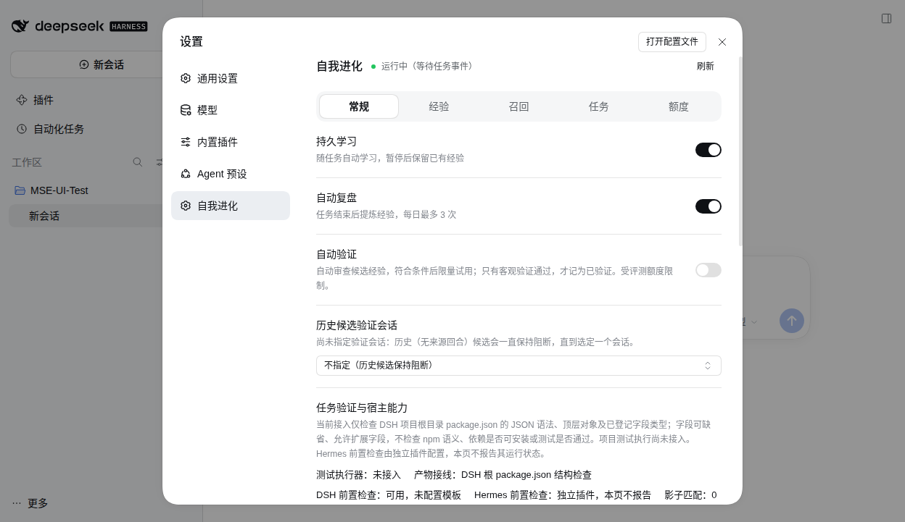The image size is (905, 522).
Task: Start a 新会话 from sidebar button
Action: (101, 64)
